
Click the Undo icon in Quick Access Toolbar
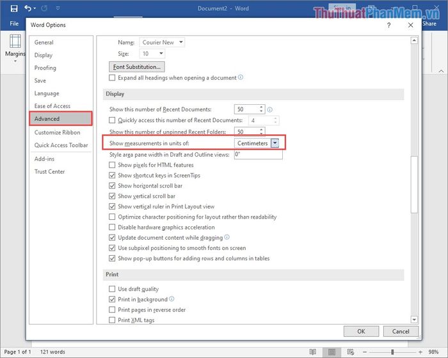(x=28, y=8)
